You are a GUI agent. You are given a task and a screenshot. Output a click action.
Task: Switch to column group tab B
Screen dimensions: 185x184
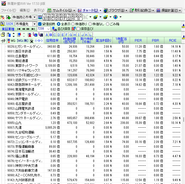(x=51, y=35)
